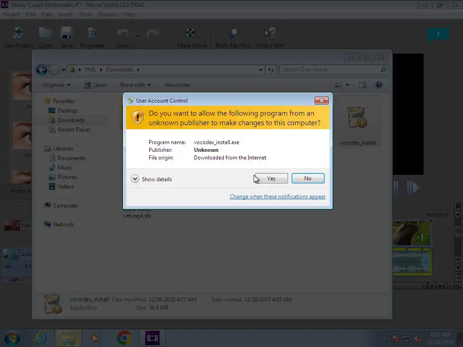Click the volume icon in system tray
The height and width of the screenshot is (347, 463).
417,339
